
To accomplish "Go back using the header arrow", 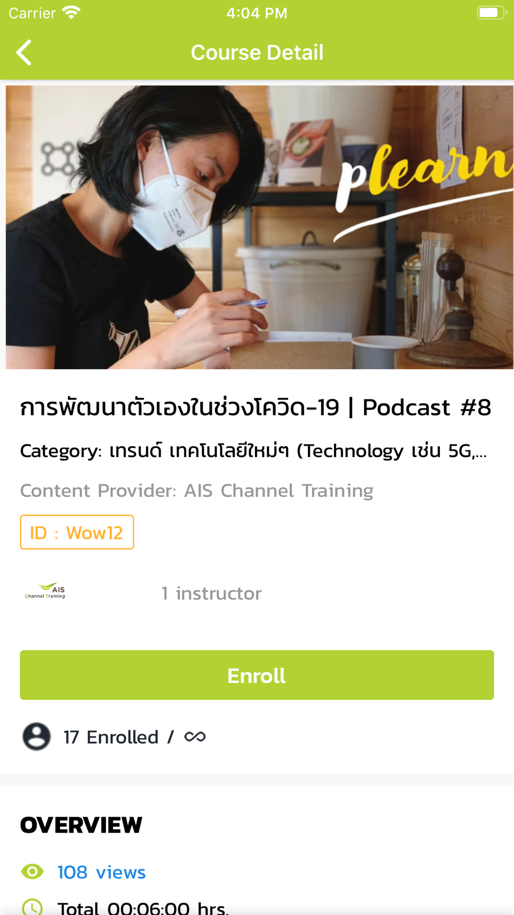I will (24, 52).
